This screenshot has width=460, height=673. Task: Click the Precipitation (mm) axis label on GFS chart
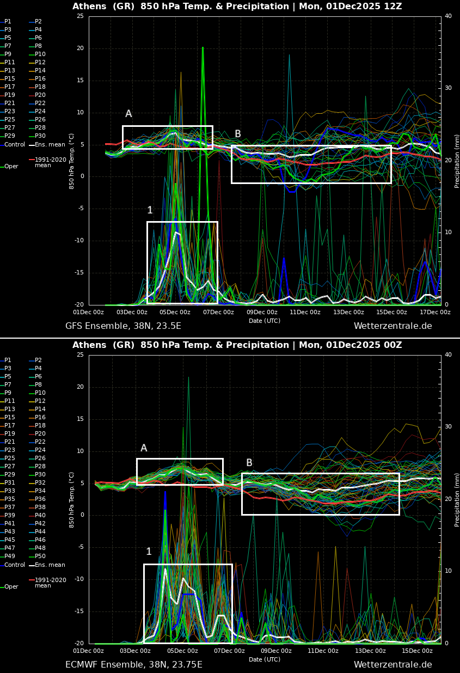coord(457,161)
